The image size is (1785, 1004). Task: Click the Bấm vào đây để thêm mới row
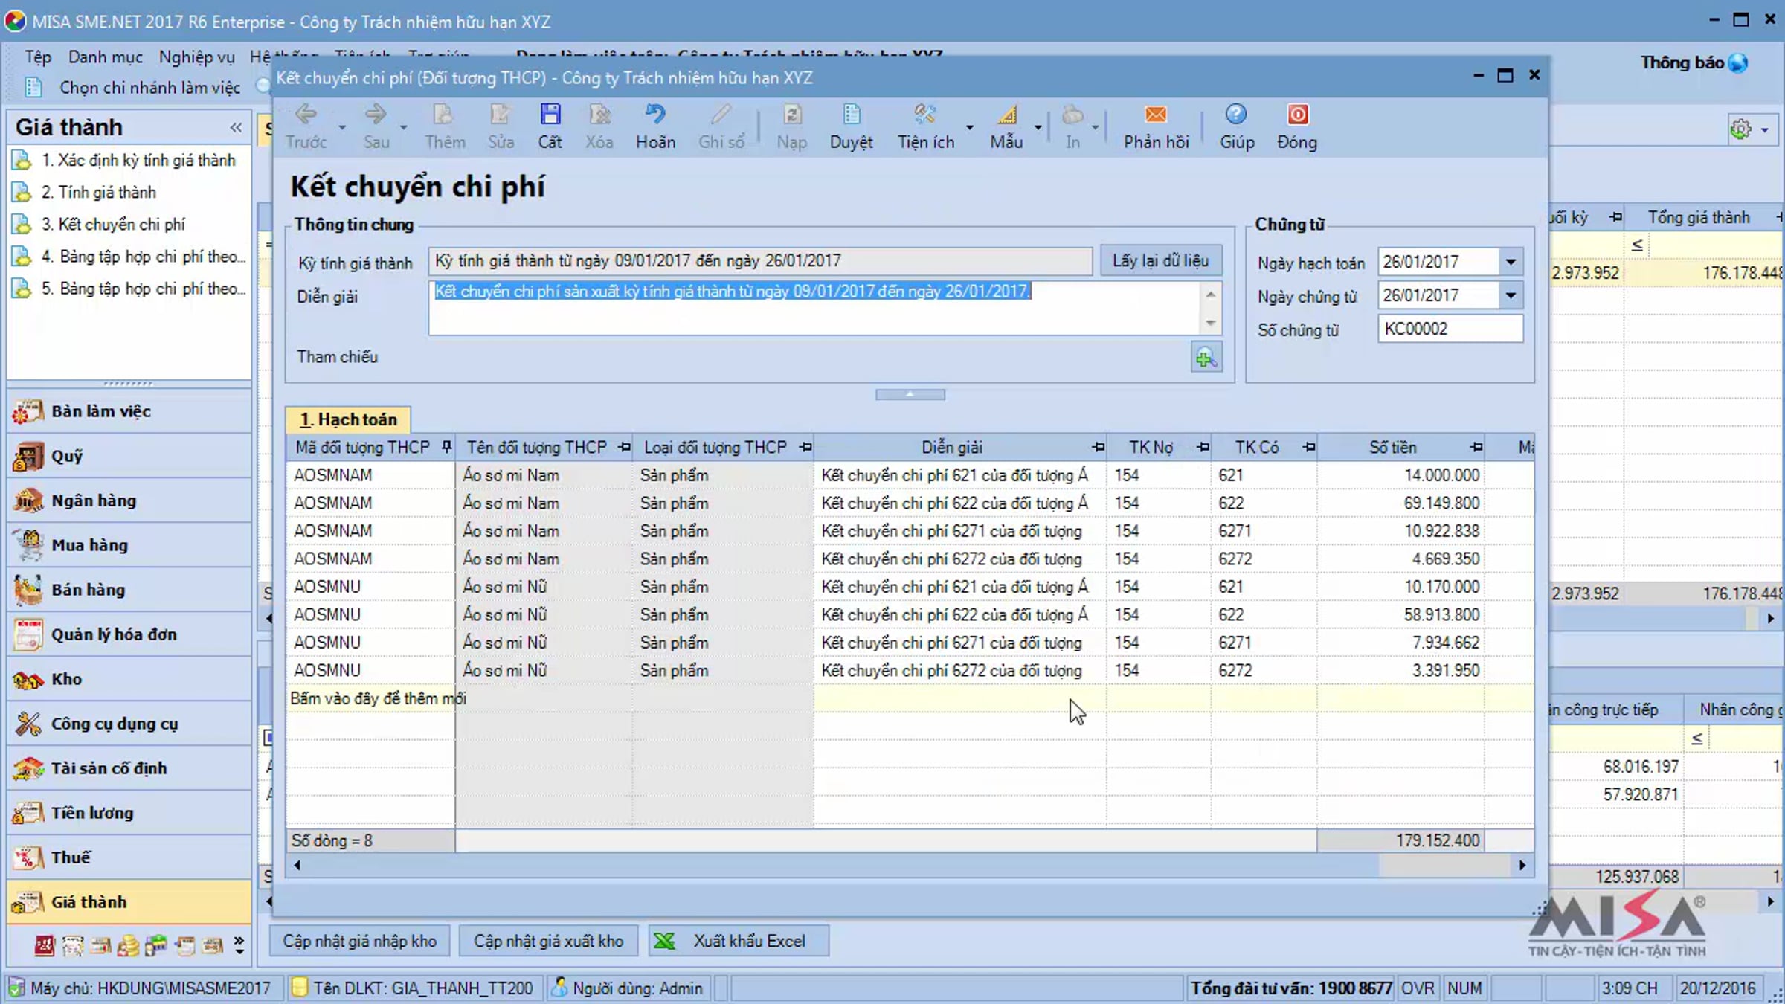point(910,698)
